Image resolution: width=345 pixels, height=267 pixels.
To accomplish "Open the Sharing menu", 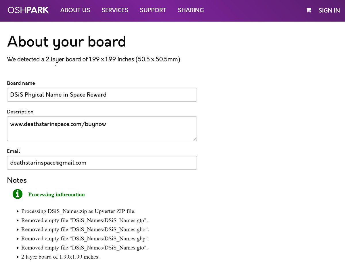I will 191,10.
